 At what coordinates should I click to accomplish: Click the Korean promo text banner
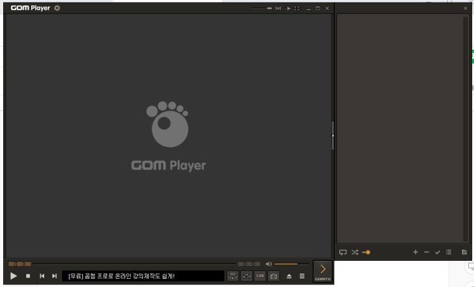click(x=143, y=276)
